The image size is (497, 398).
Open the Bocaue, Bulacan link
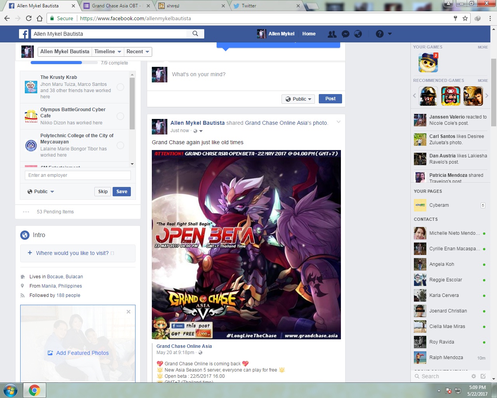pos(65,277)
